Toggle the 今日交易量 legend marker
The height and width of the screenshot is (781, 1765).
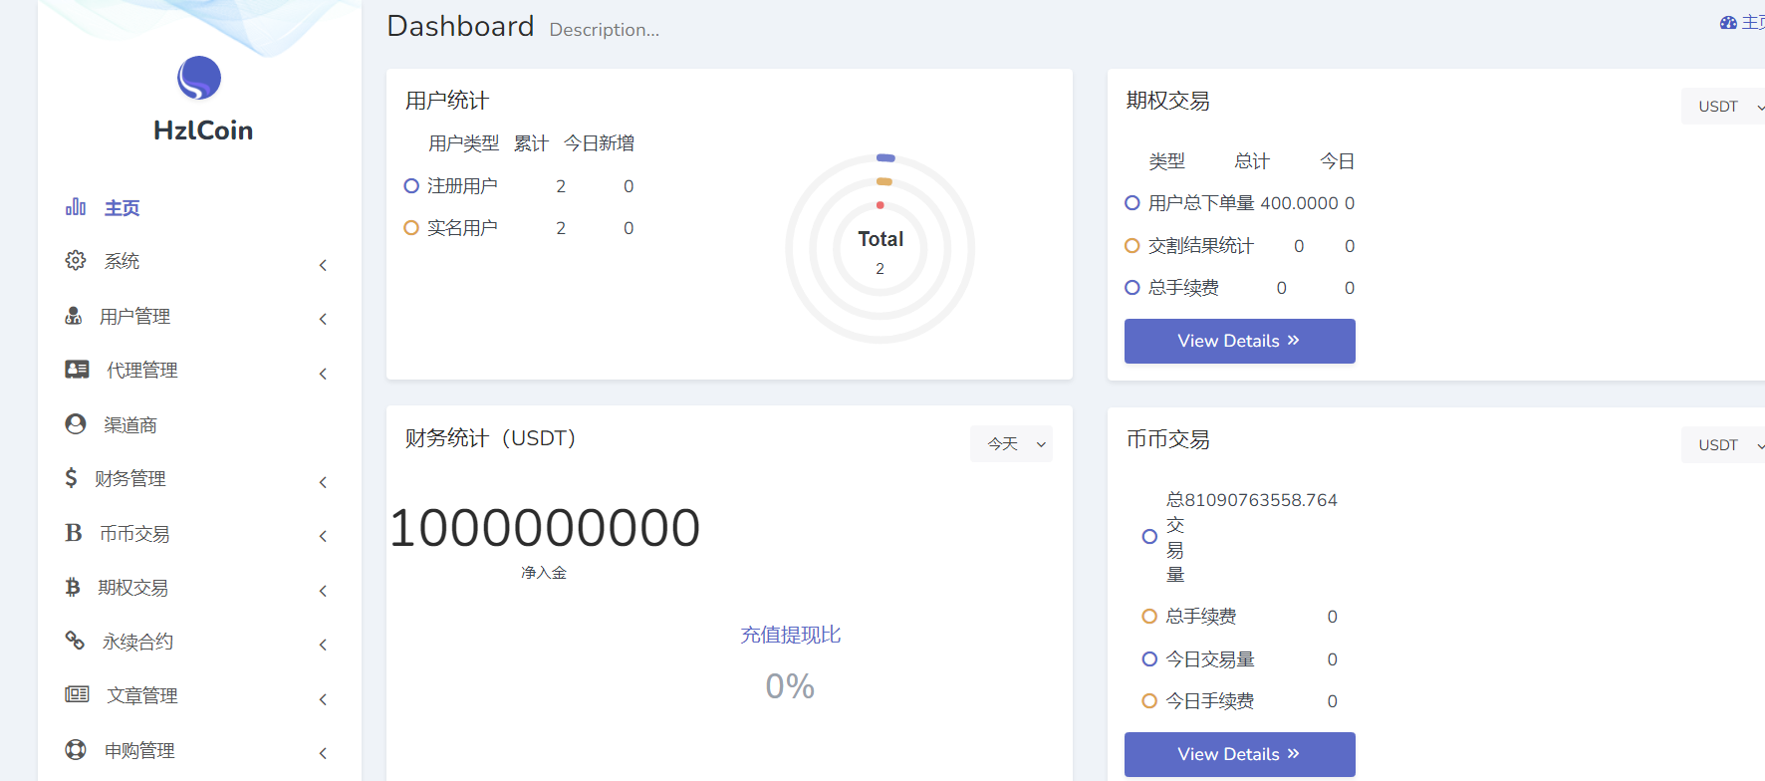[1149, 658]
